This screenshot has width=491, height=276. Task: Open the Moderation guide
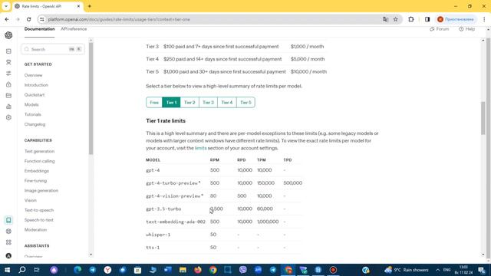pyautogui.click(x=36, y=230)
